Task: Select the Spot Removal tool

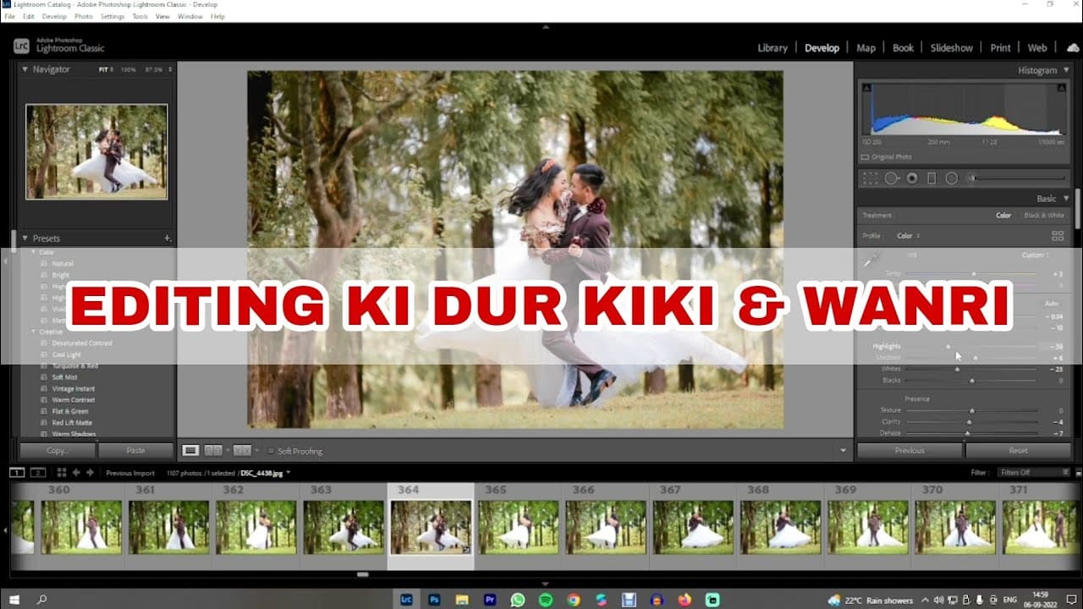Action: click(x=892, y=178)
